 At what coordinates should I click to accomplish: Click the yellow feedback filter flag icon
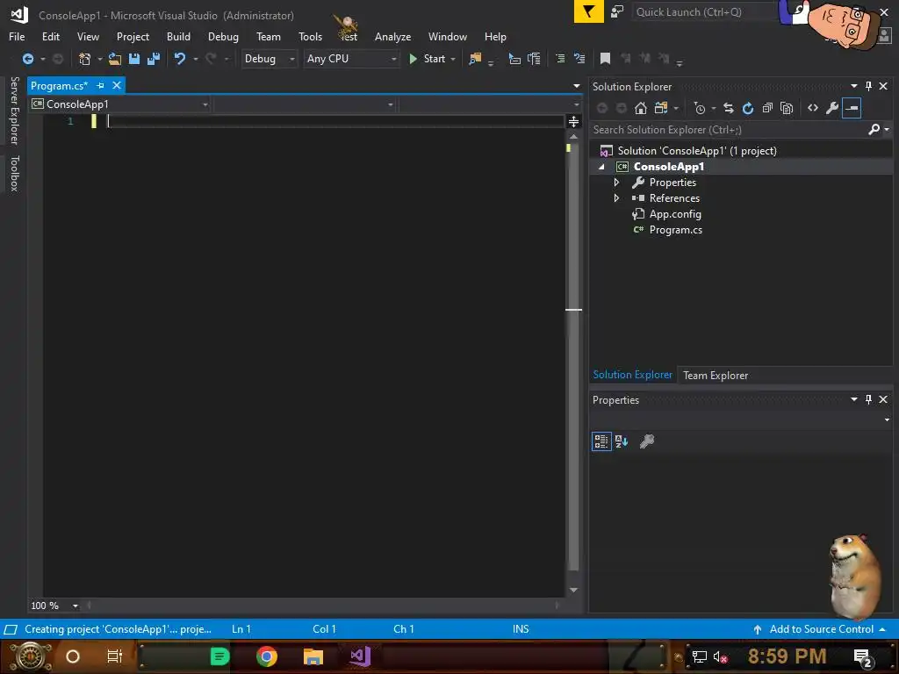(x=589, y=11)
